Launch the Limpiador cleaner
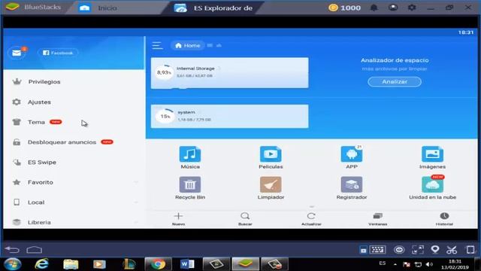 [271, 188]
